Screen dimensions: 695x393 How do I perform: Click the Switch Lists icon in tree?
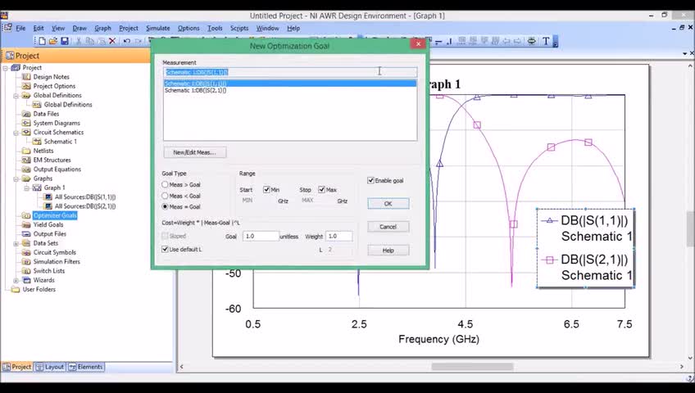pos(26,271)
